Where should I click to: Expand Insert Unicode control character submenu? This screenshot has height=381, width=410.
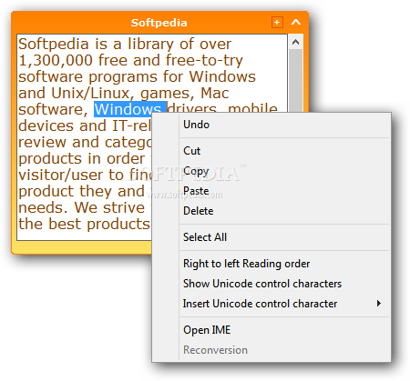pos(271,304)
